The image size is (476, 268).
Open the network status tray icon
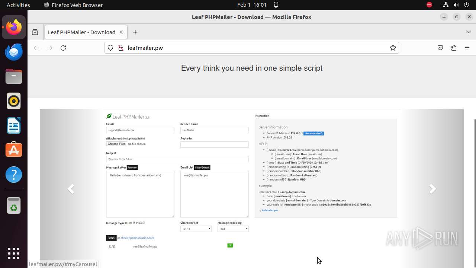[x=446, y=5]
